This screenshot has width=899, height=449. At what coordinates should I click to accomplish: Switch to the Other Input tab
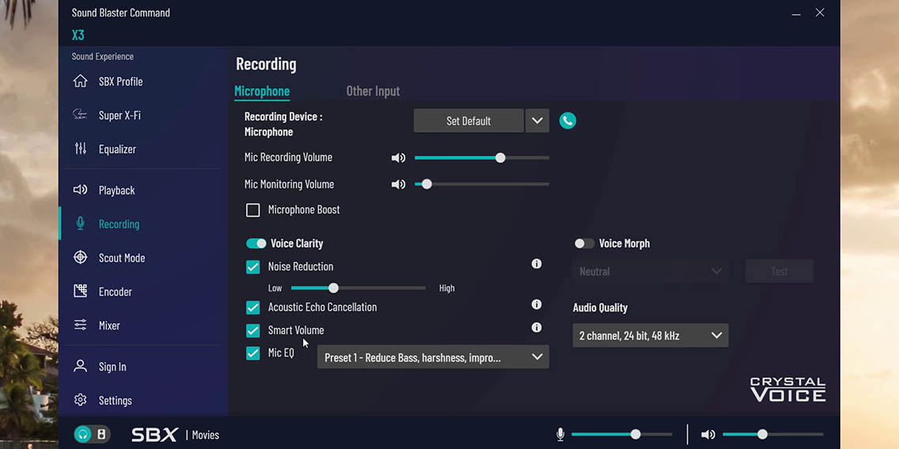pyautogui.click(x=373, y=91)
